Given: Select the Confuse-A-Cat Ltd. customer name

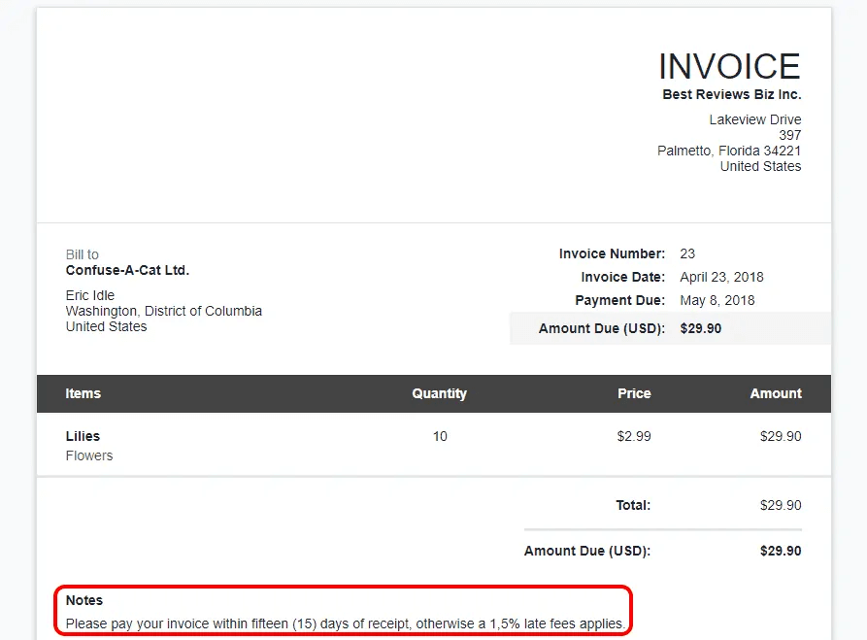Looking at the screenshot, I should (127, 270).
